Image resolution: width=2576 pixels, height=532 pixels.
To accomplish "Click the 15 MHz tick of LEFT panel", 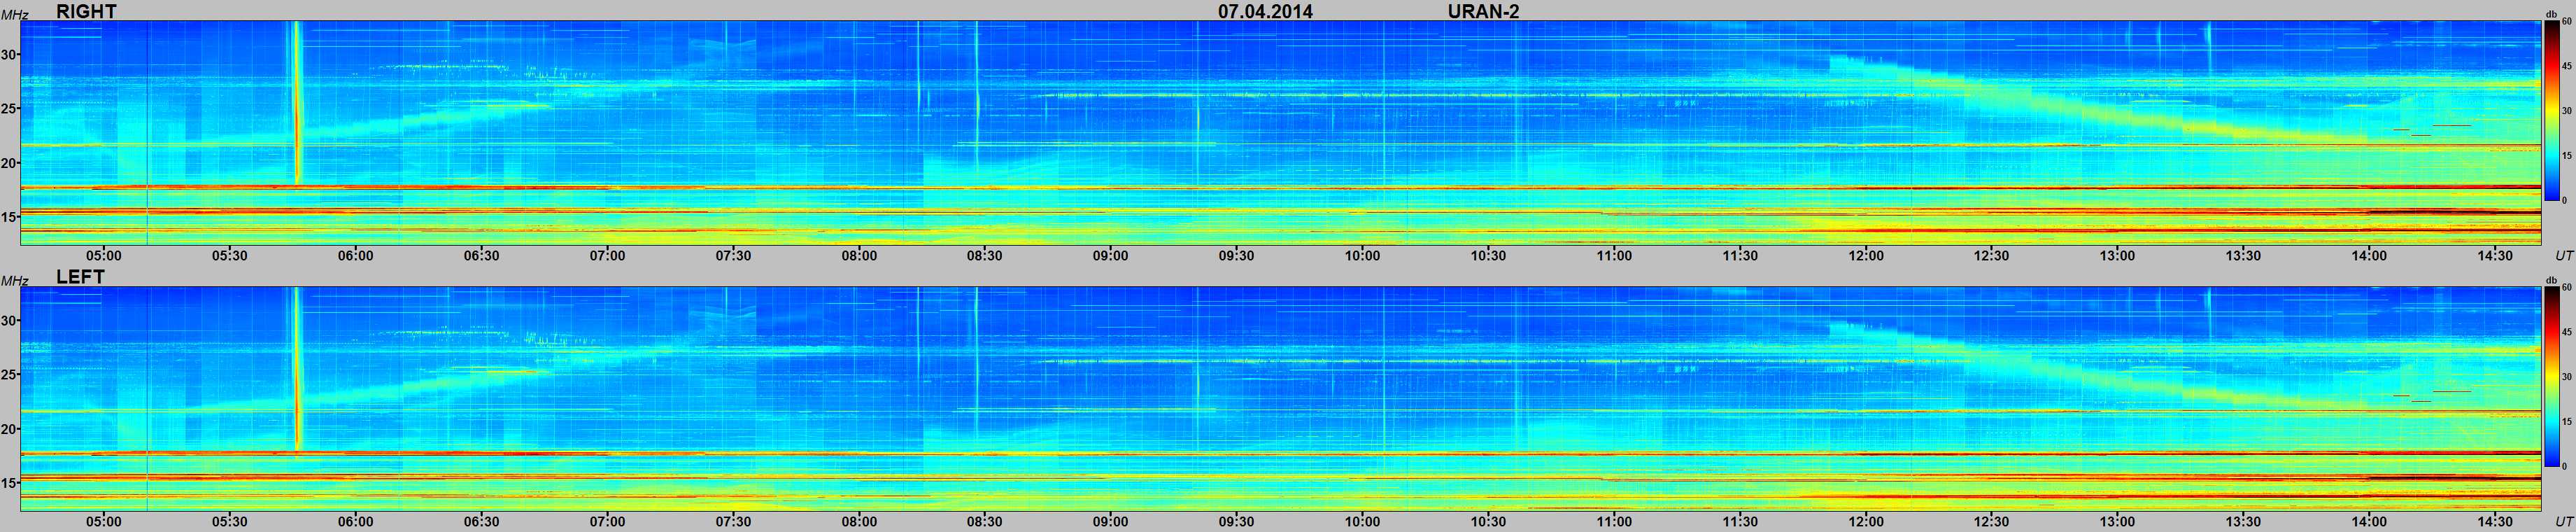I will 10,483.
